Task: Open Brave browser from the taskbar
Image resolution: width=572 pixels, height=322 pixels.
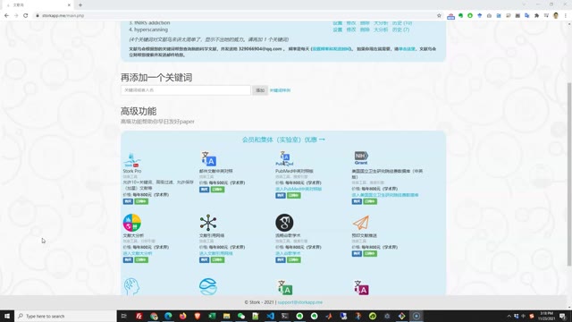Action: [198, 316]
